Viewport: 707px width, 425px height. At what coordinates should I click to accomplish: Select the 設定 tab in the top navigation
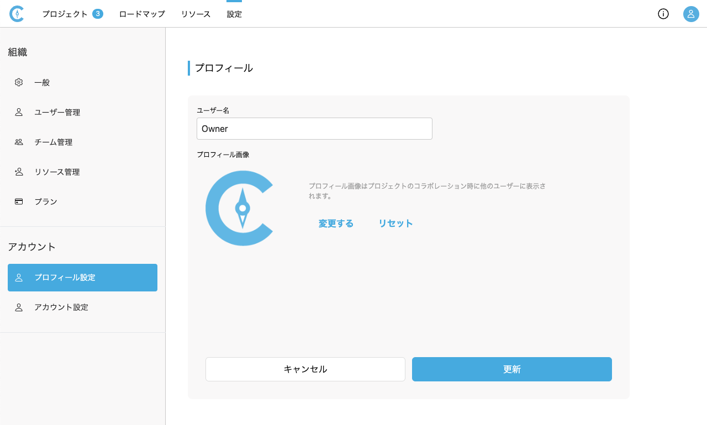coord(234,14)
